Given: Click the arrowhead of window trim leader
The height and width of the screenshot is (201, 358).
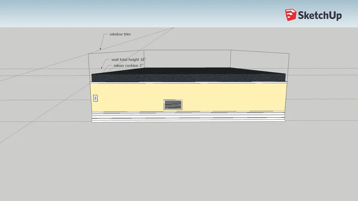Looking at the screenshot, I should (101, 49).
